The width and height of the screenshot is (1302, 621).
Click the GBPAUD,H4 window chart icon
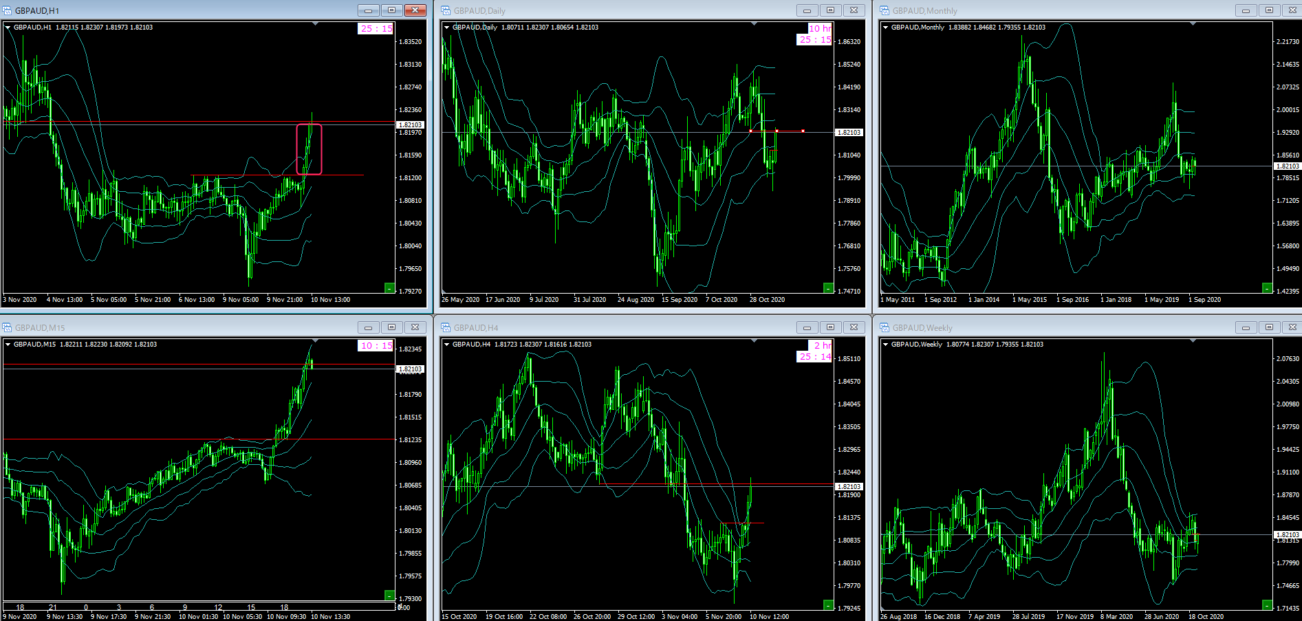point(446,327)
